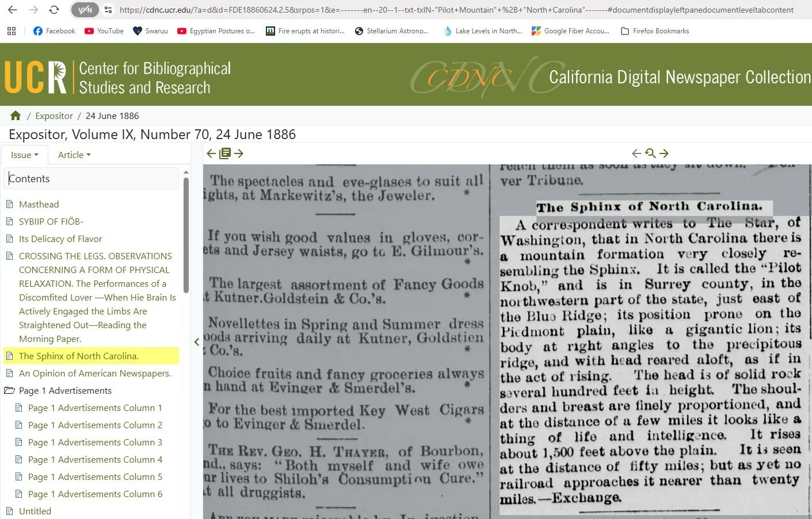This screenshot has height=519, width=812.
Task: Click the UCR logo
Action: tap(36, 77)
